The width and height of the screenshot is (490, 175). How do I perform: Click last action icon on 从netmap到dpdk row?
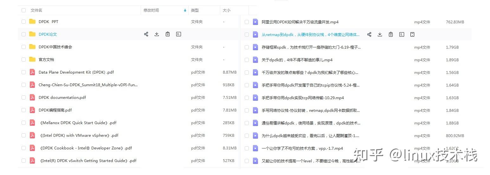coord(412,34)
